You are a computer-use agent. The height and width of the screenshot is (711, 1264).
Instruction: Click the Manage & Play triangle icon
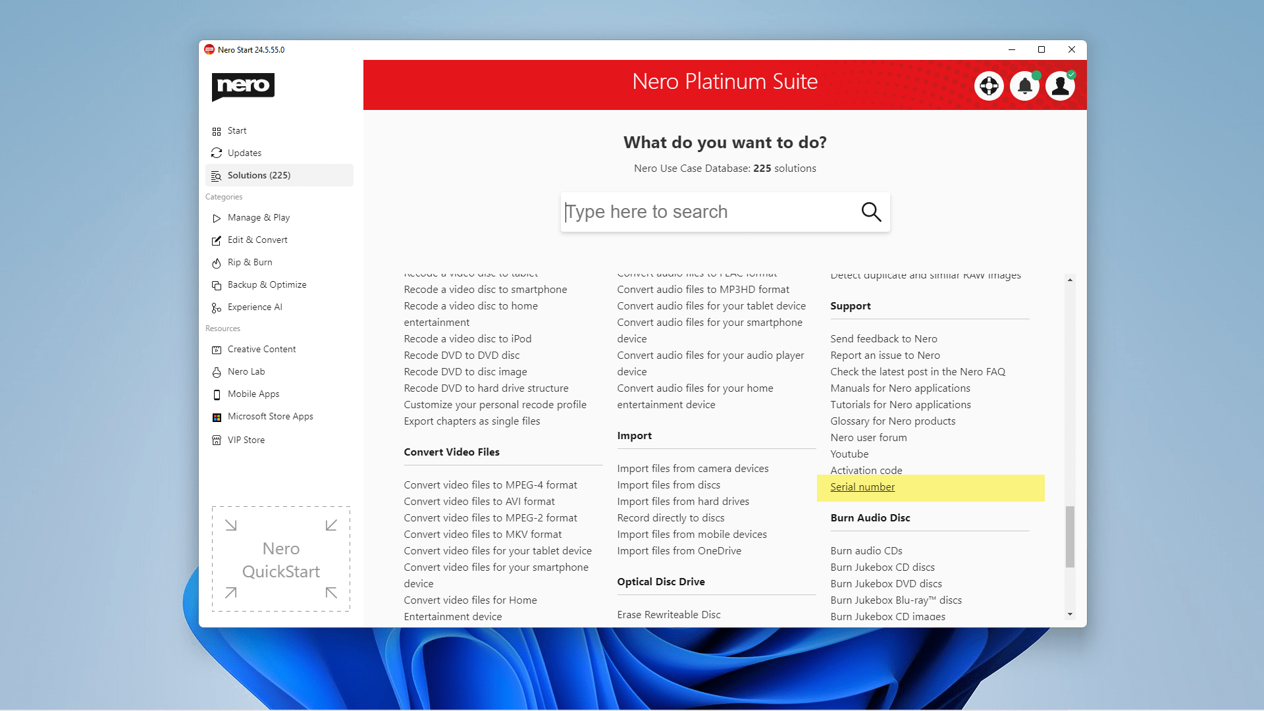pos(217,218)
